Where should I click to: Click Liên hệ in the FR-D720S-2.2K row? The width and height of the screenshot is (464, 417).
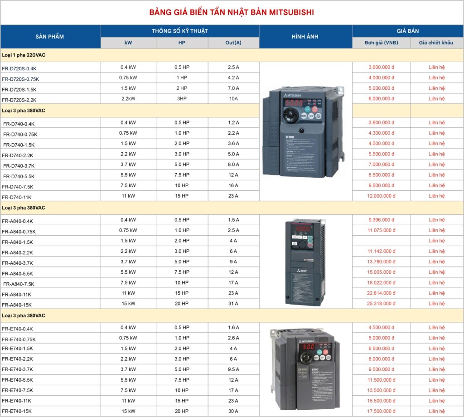pyautogui.click(x=437, y=99)
